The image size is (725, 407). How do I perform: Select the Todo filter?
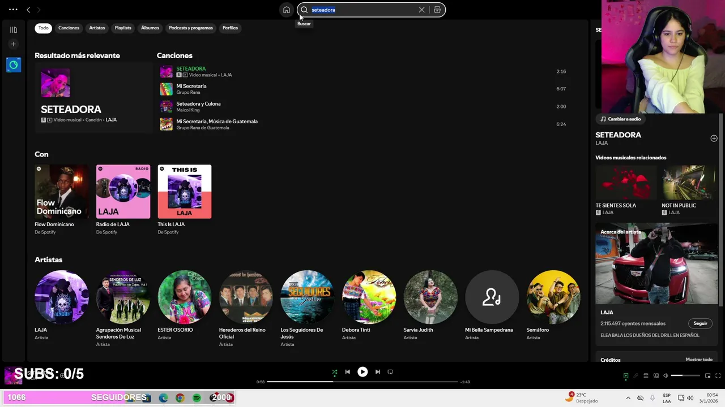(44, 28)
